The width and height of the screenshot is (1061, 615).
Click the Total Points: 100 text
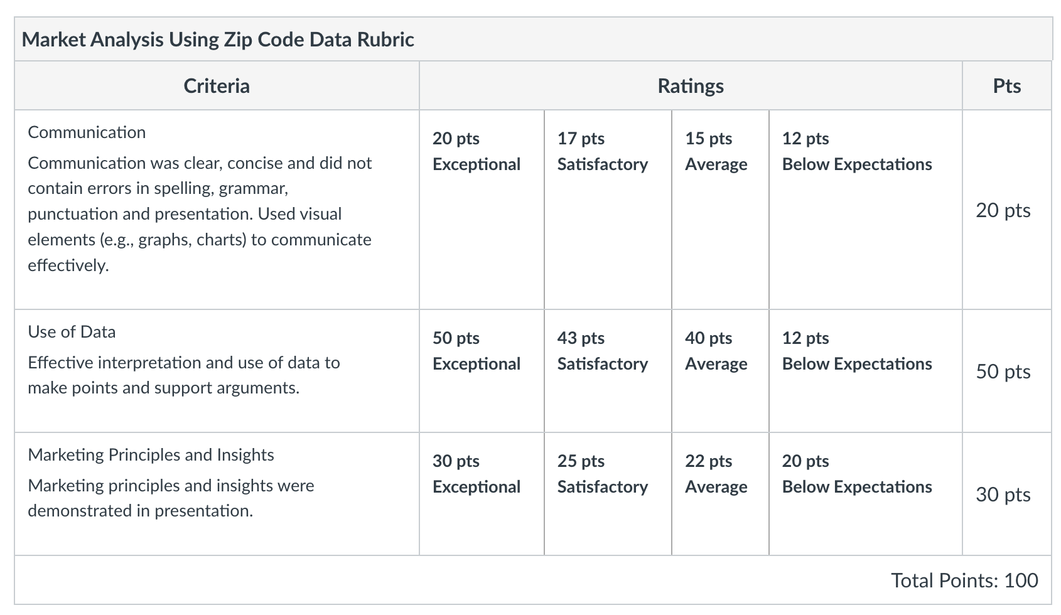(964, 580)
